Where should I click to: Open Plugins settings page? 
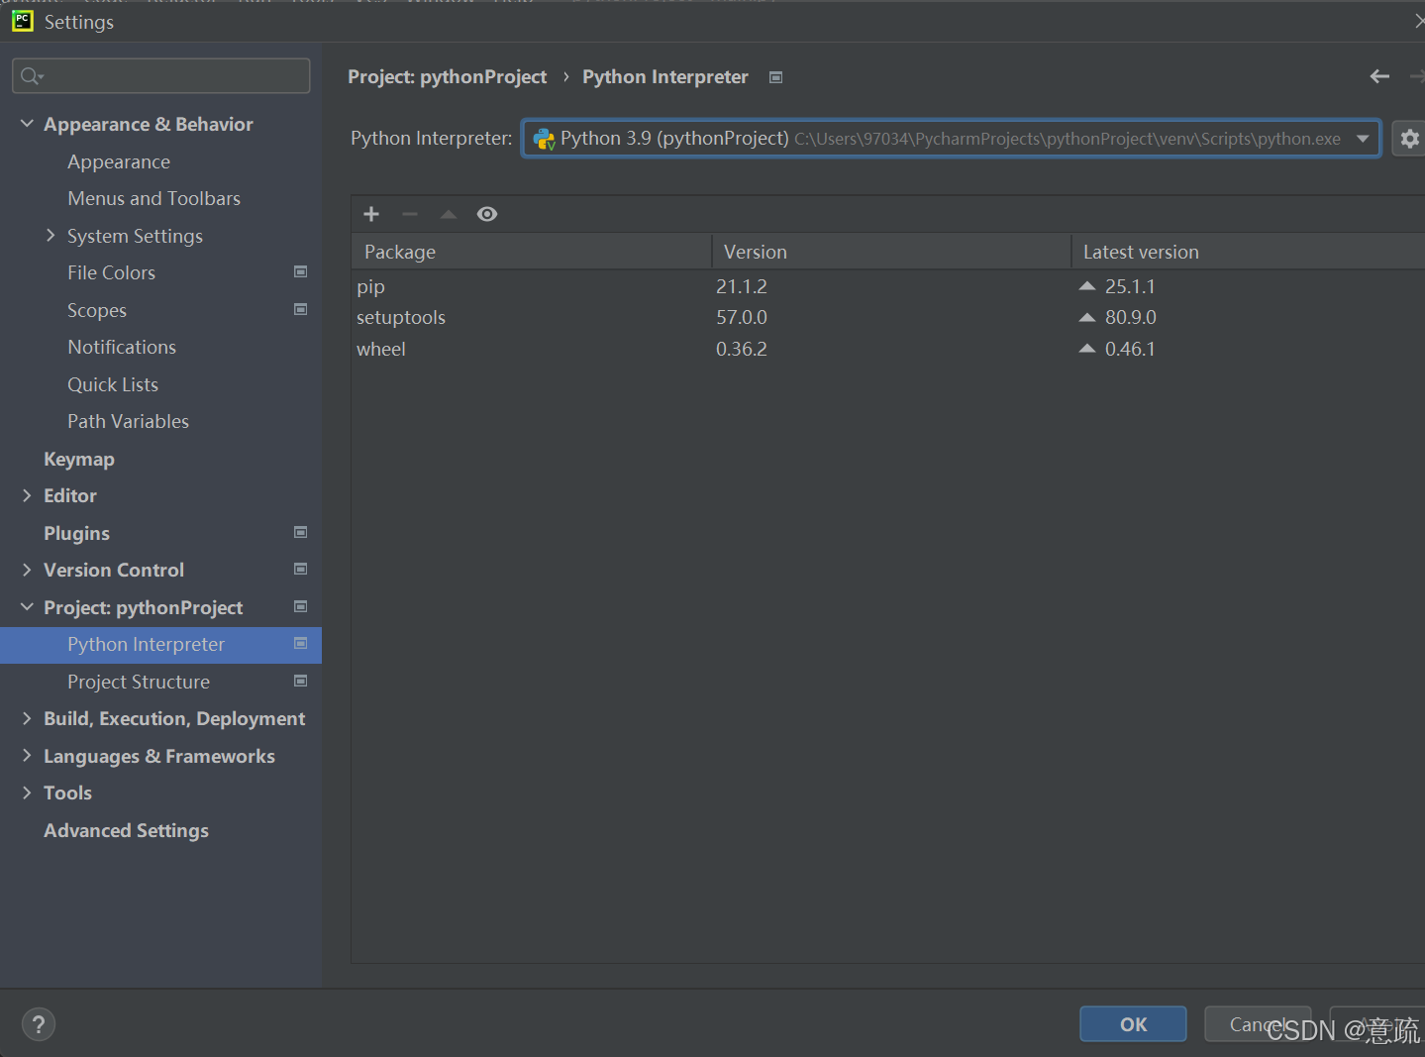click(x=76, y=533)
